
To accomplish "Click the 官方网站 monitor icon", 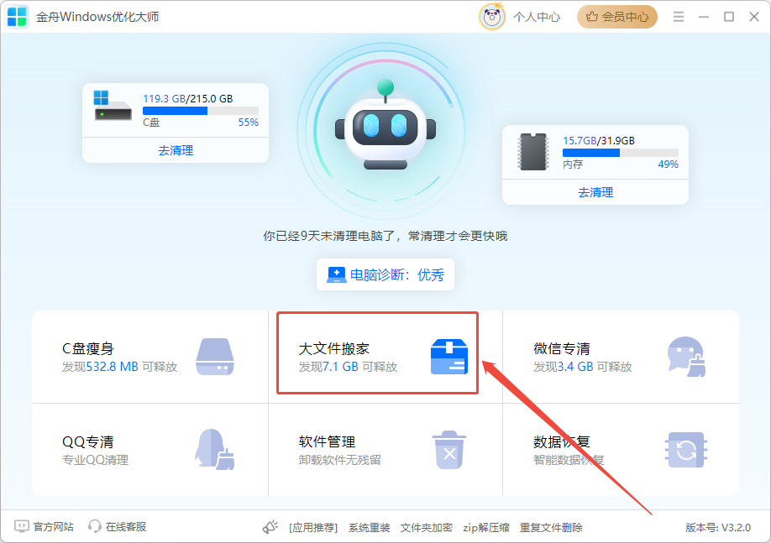I will (21, 527).
